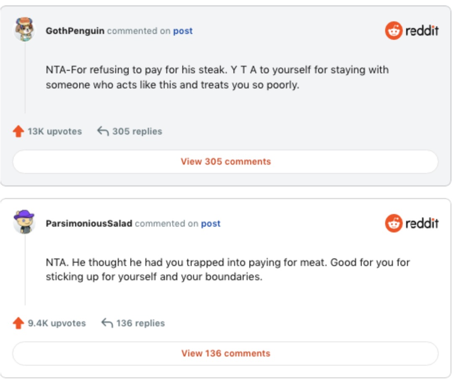Open the ParsimoniousSalad username profile
The image size is (456, 382).
pos(89,224)
